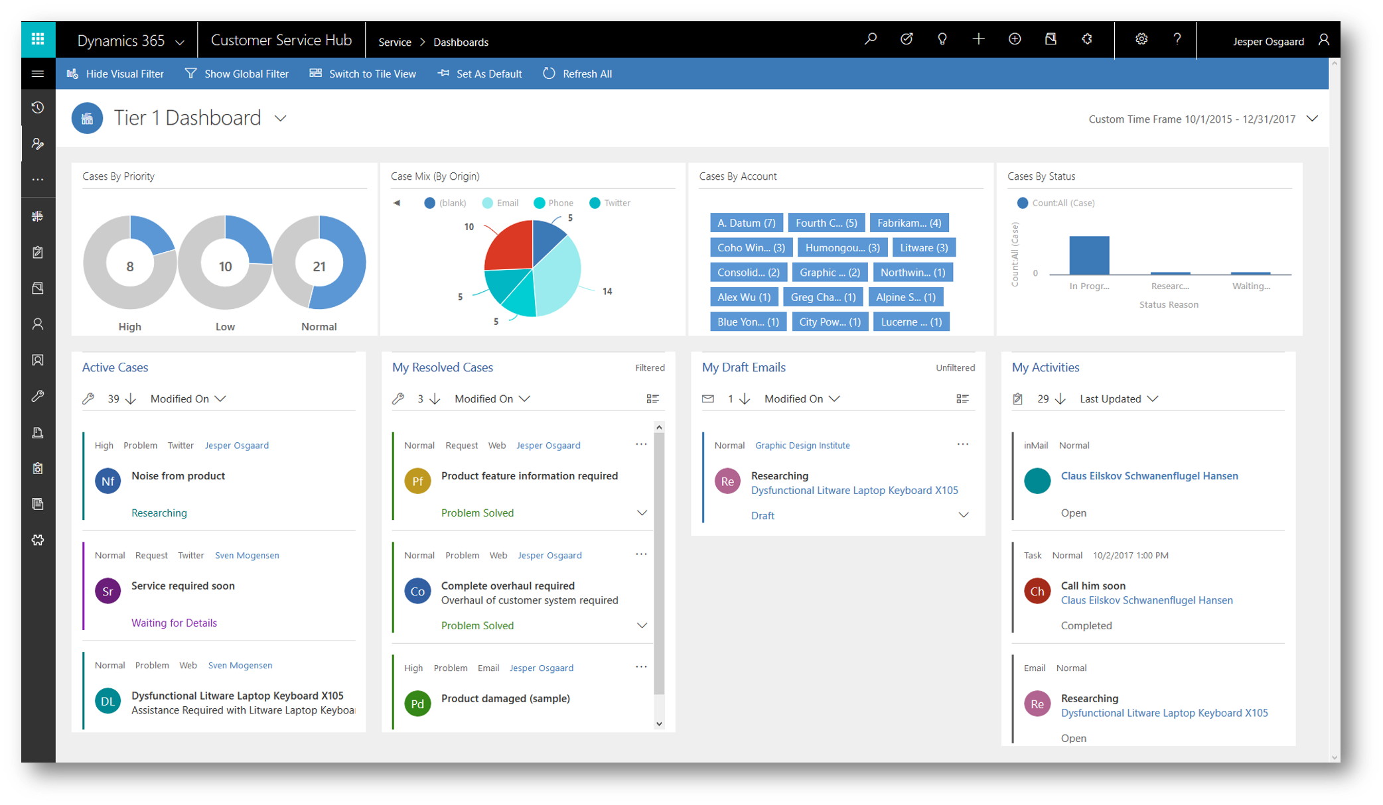
Task: Switch to Tile View icon
Action: coord(315,74)
